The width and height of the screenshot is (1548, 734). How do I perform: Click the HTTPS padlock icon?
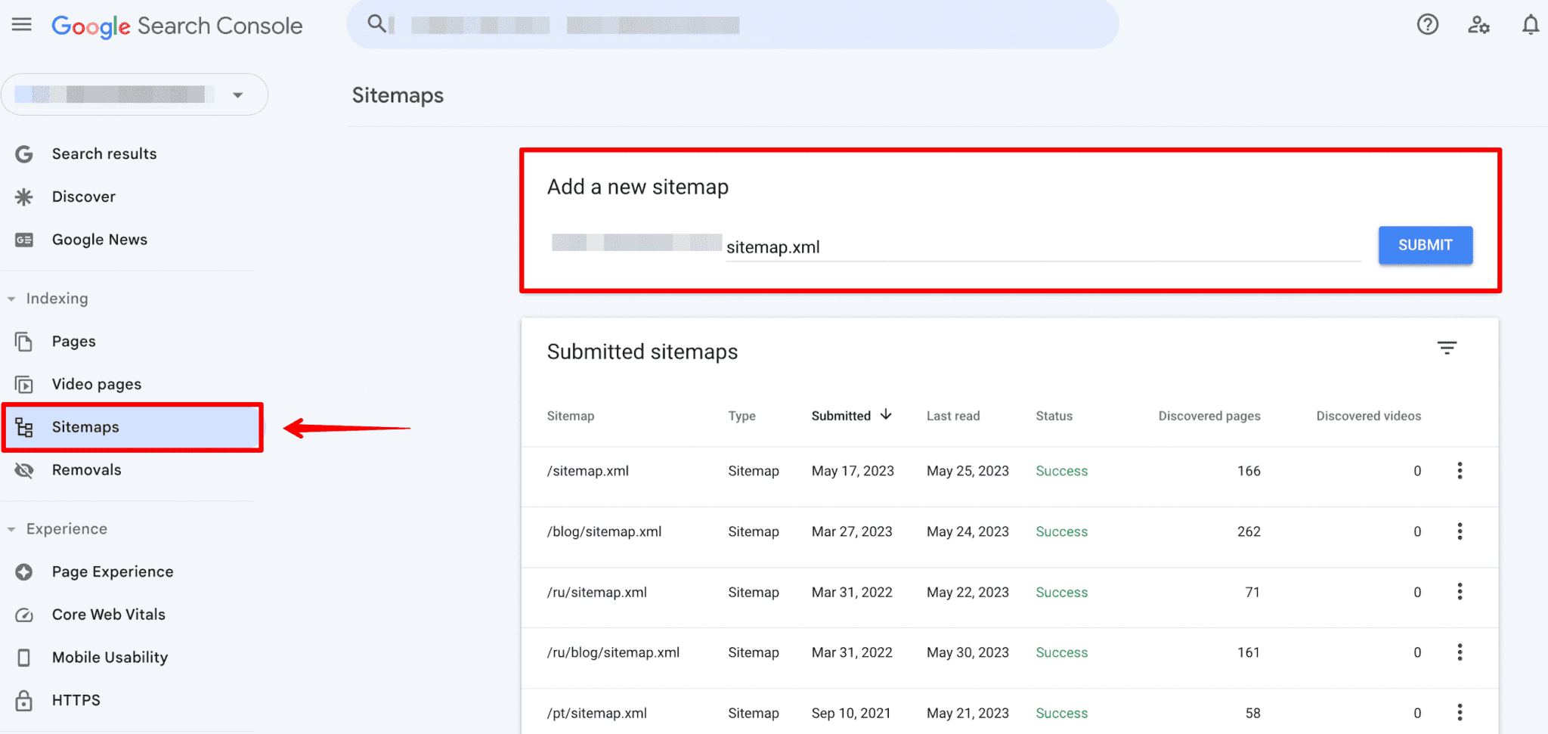24,701
